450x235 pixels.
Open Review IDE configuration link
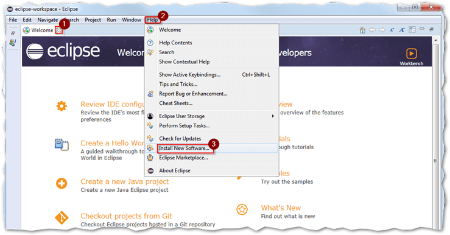(113, 104)
